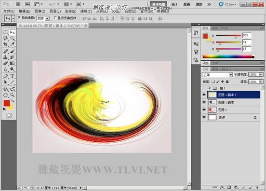Hide the 图层 1 副本 2 layer

(x=204, y=95)
